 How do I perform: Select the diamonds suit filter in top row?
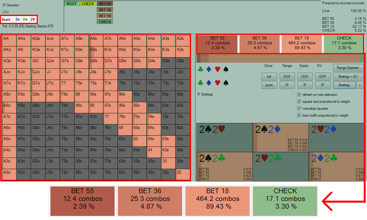209,70
